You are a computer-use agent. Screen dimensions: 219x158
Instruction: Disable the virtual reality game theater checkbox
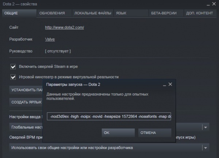click(x=13, y=77)
